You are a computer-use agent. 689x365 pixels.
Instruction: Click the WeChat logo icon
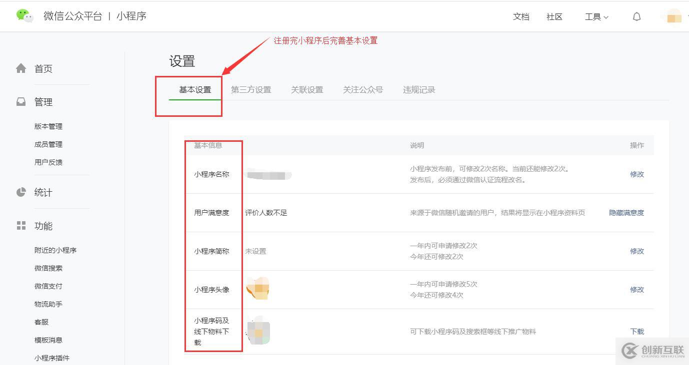[24, 16]
